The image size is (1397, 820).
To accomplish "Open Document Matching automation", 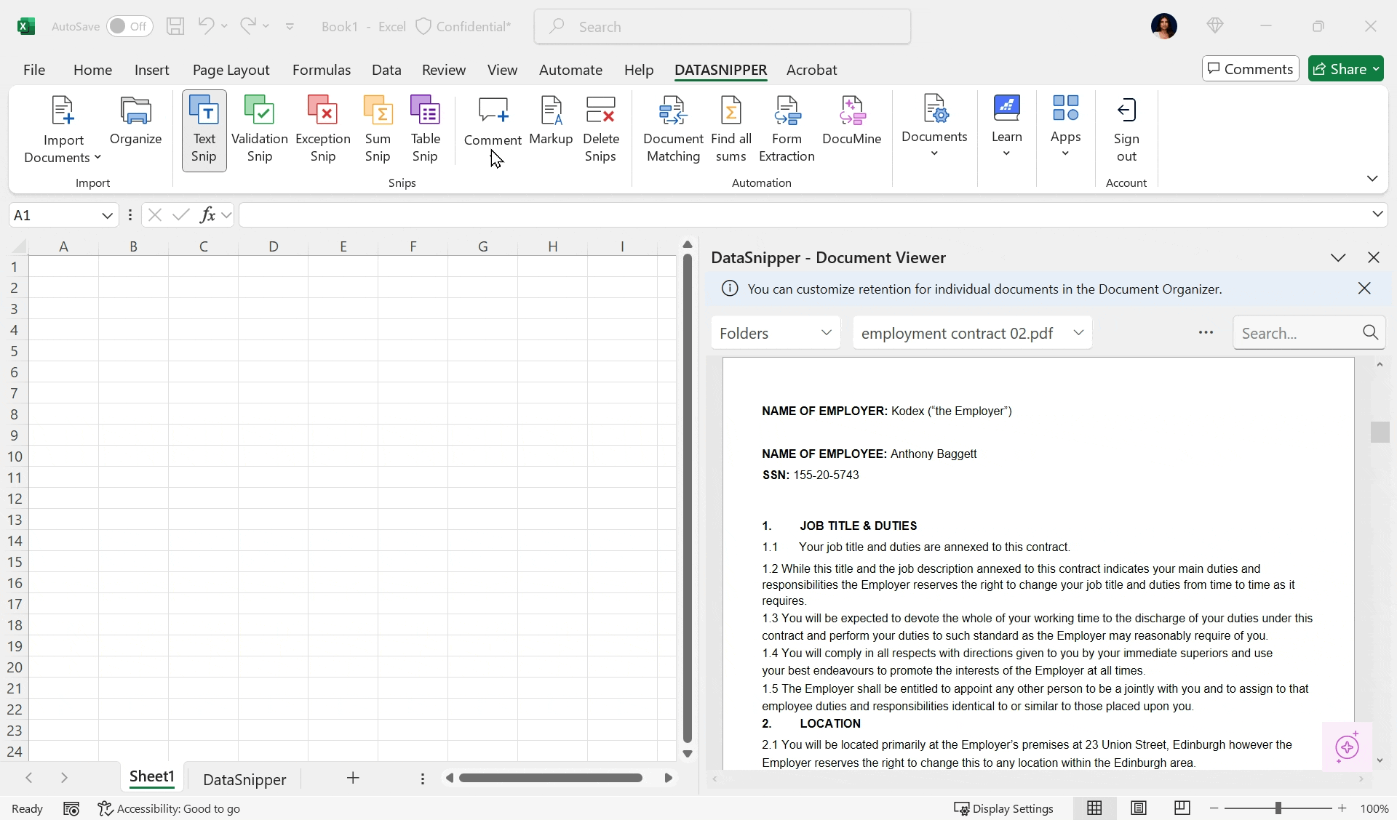I will (x=673, y=129).
